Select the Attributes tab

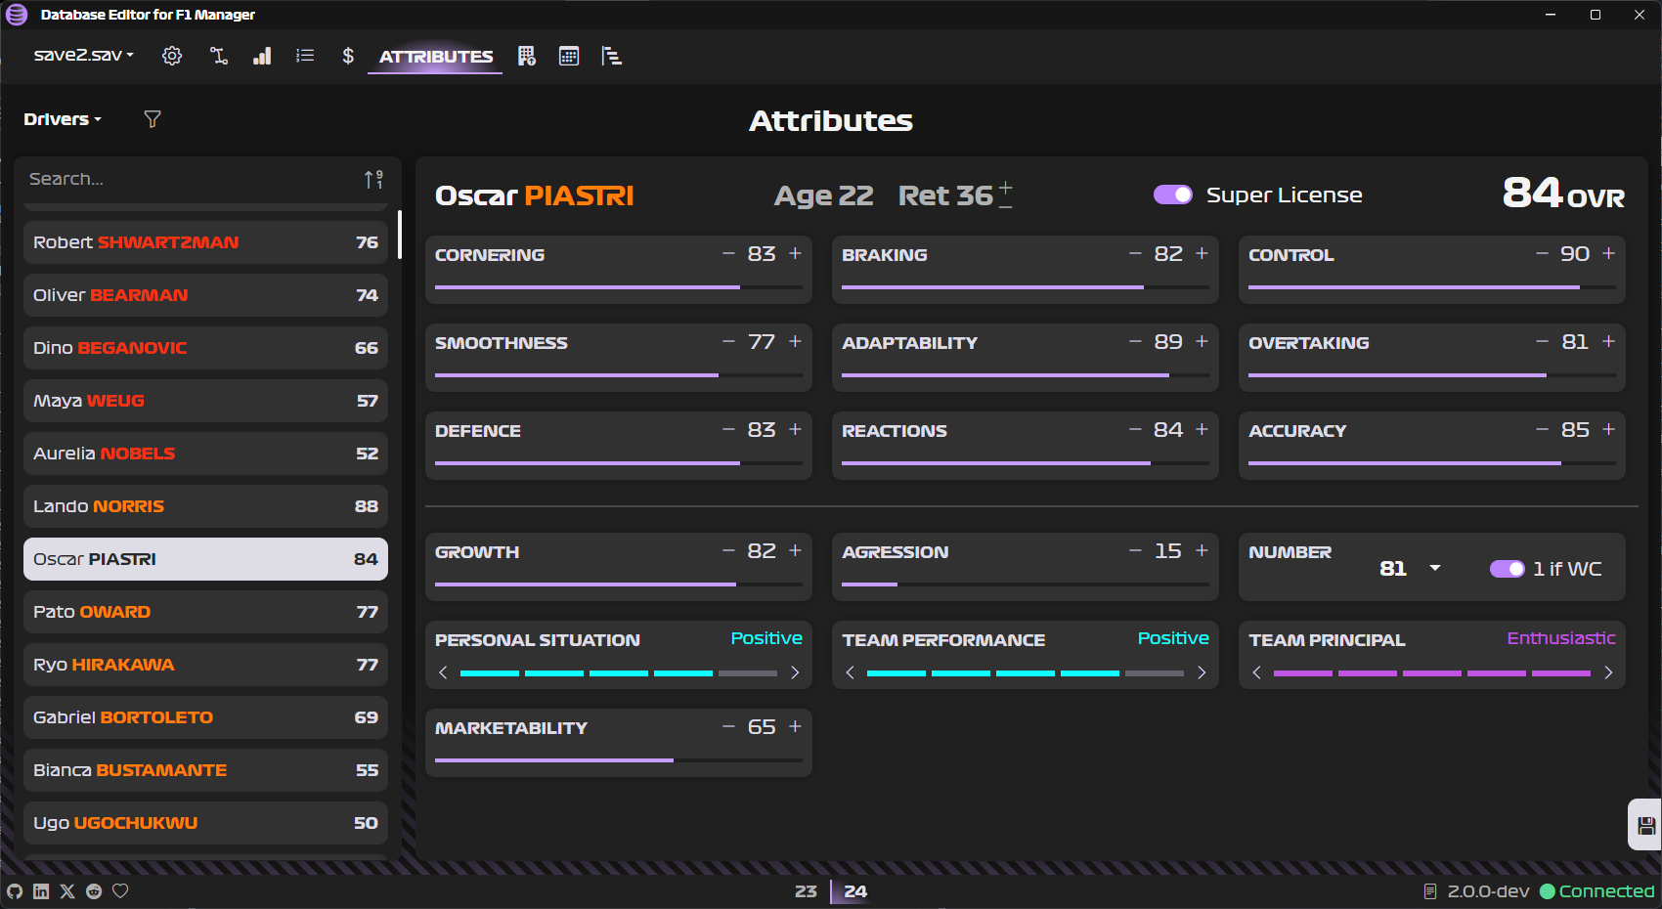point(436,57)
